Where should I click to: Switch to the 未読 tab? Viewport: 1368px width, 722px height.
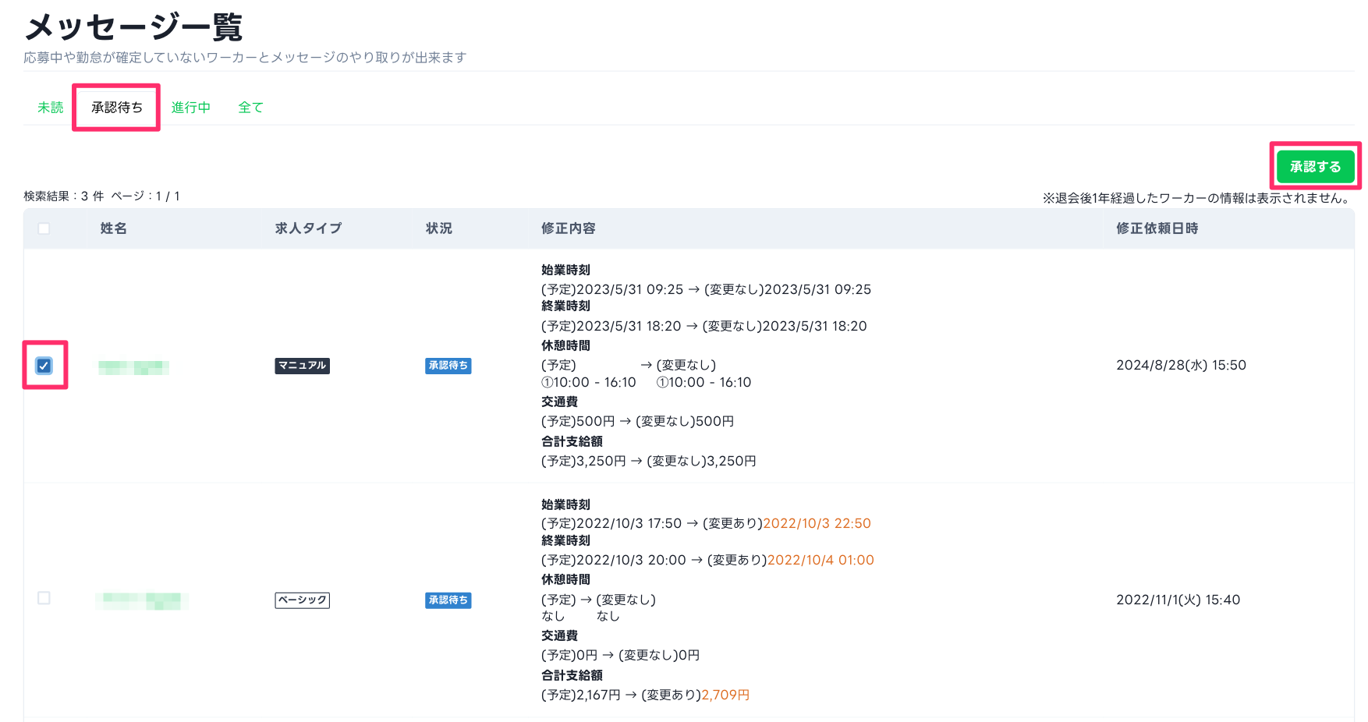(x=50, y=108)
